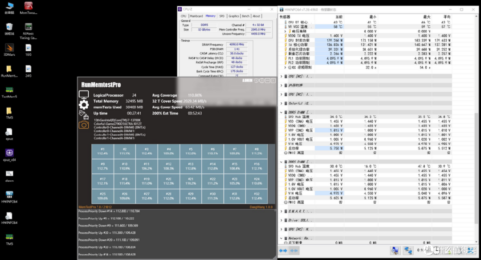Select the Memory tab in CPU-Z
The height and width of the screenshot is (260, 481).
(210, 16)
